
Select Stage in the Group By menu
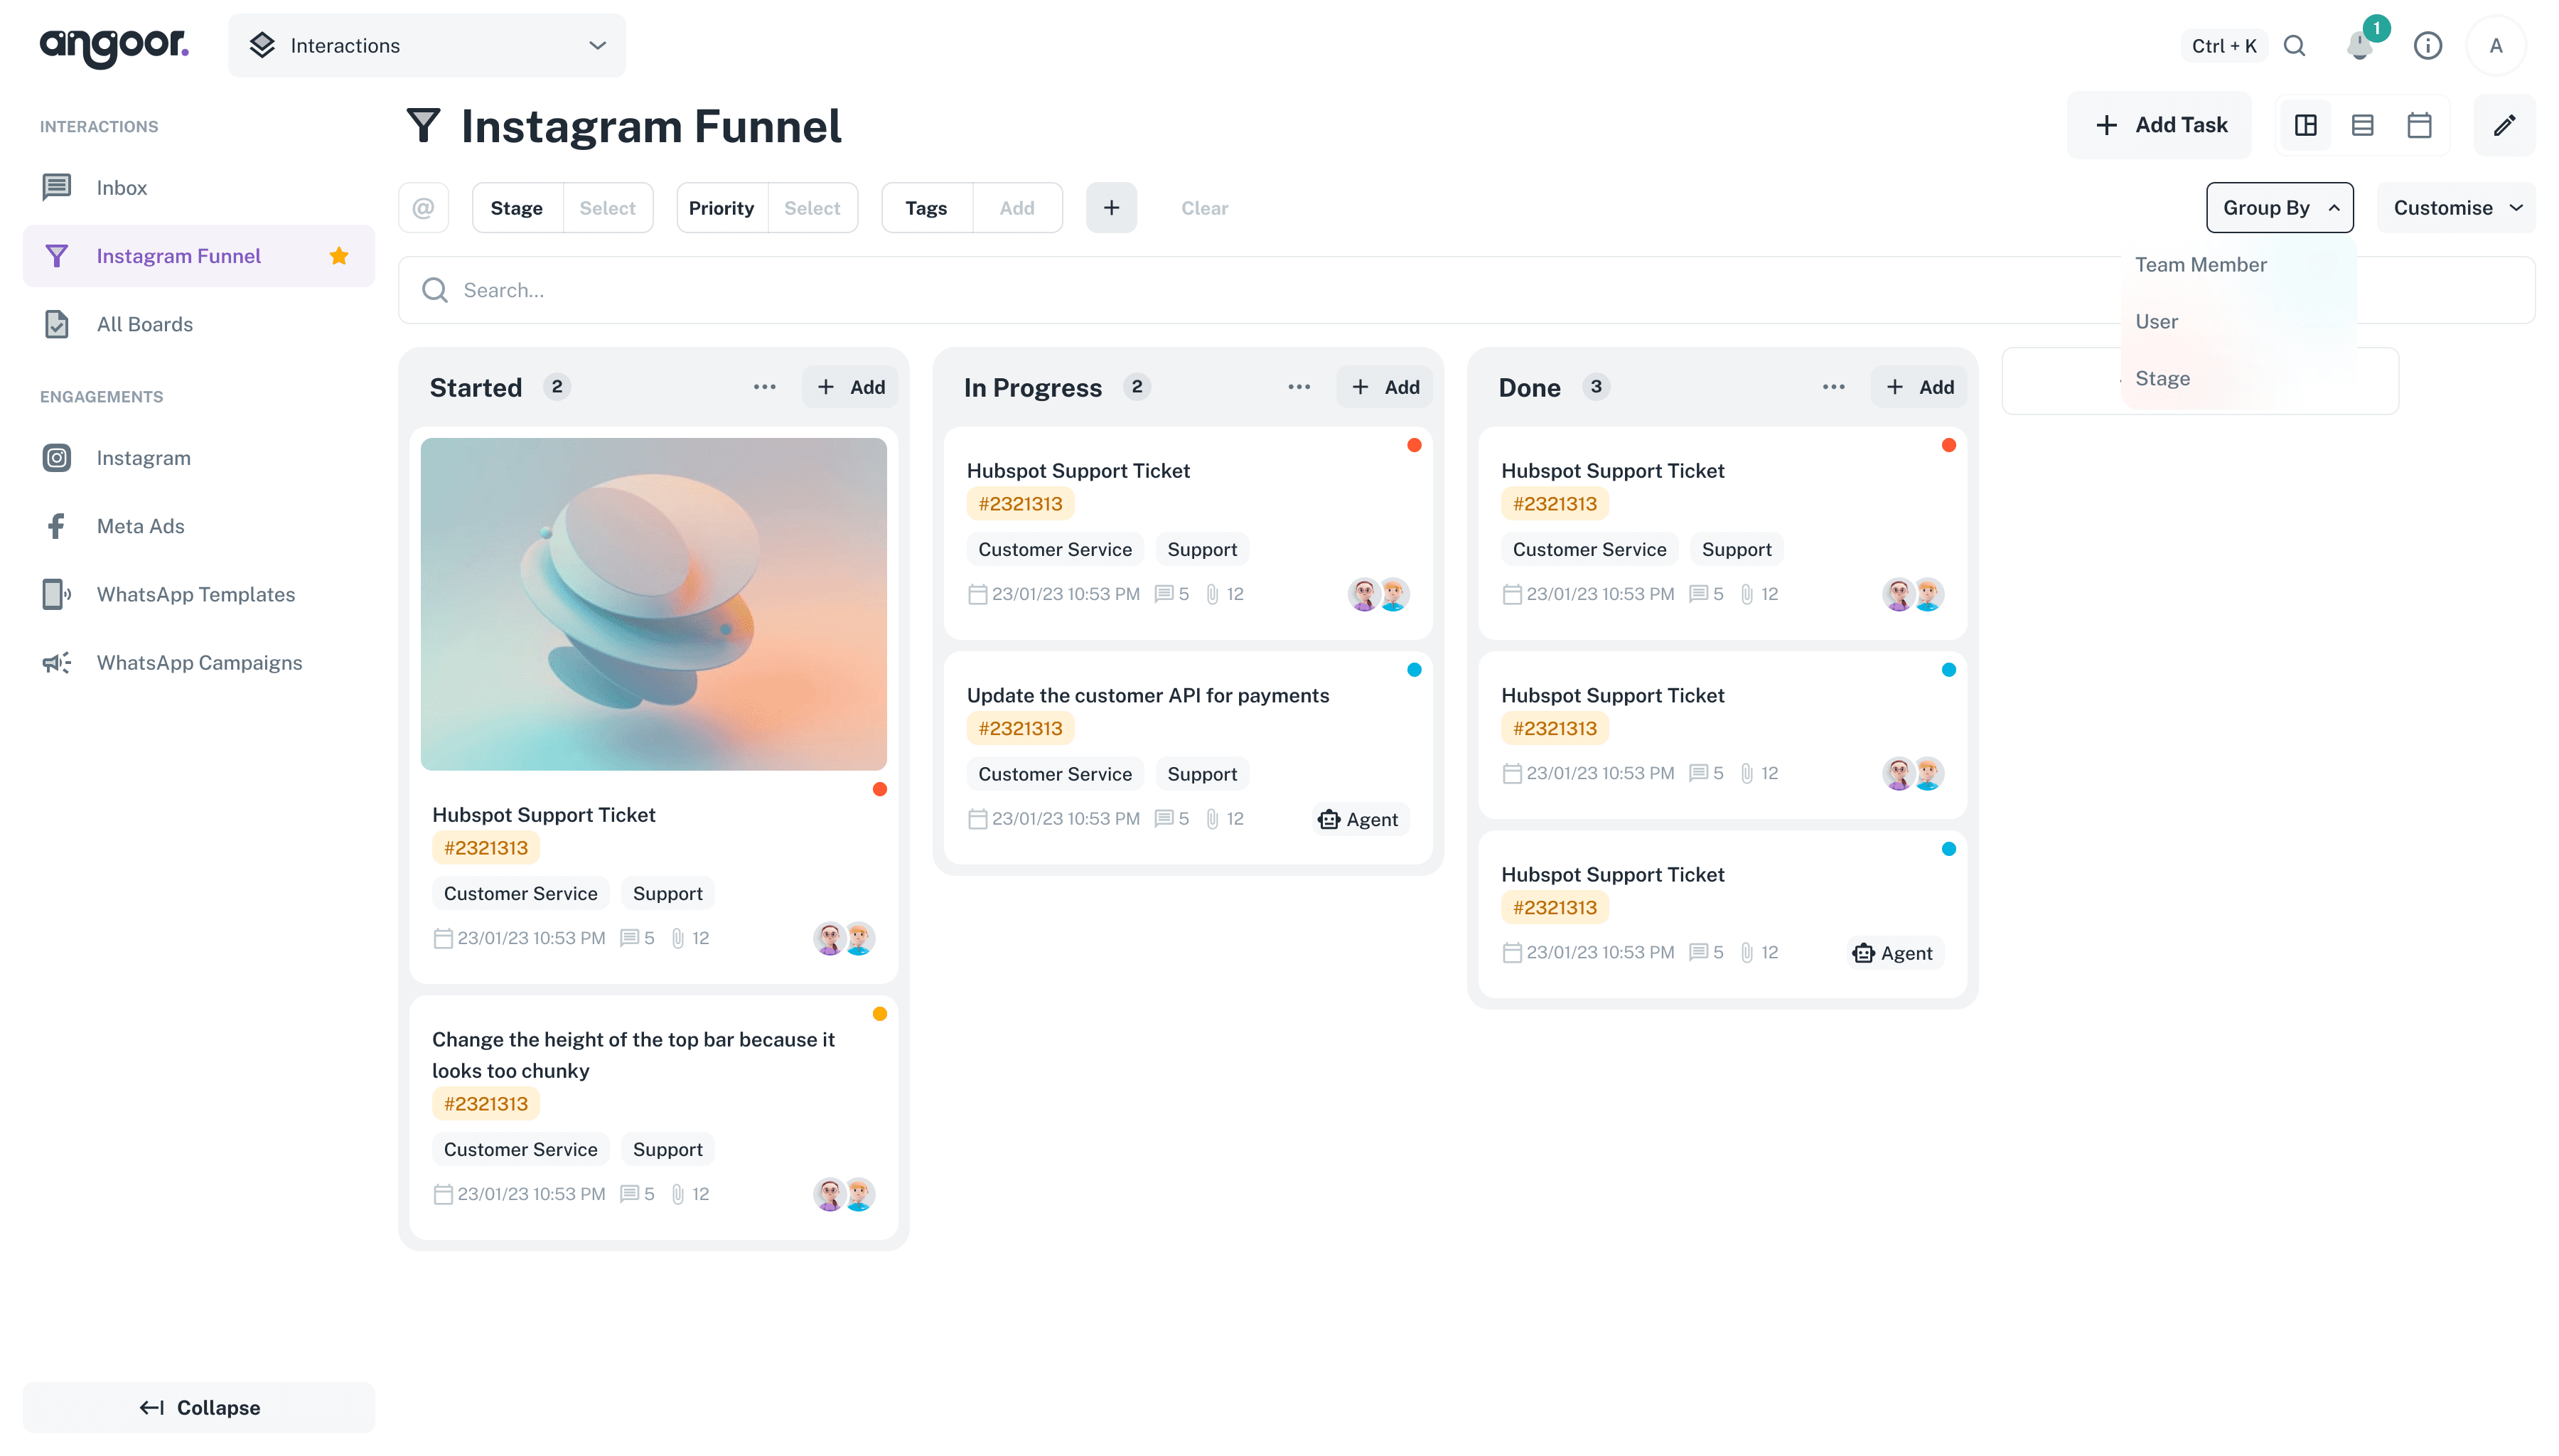click(x=2162, y=378)
